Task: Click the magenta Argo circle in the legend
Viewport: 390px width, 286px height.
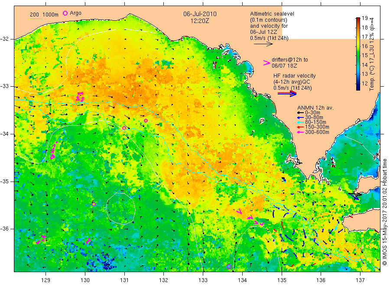Action: pos(65,13)
